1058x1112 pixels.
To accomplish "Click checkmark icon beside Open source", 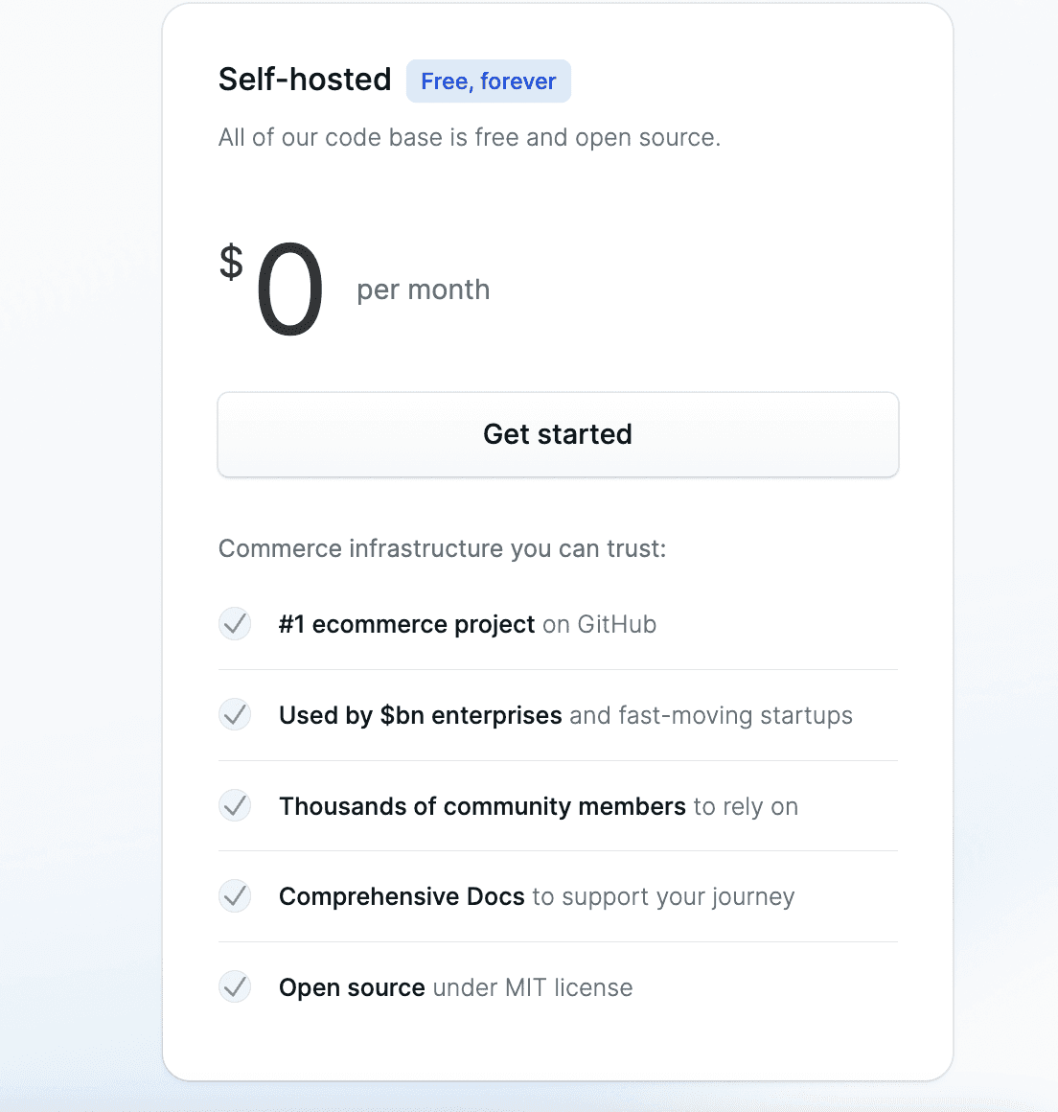I will coord(235,987).
